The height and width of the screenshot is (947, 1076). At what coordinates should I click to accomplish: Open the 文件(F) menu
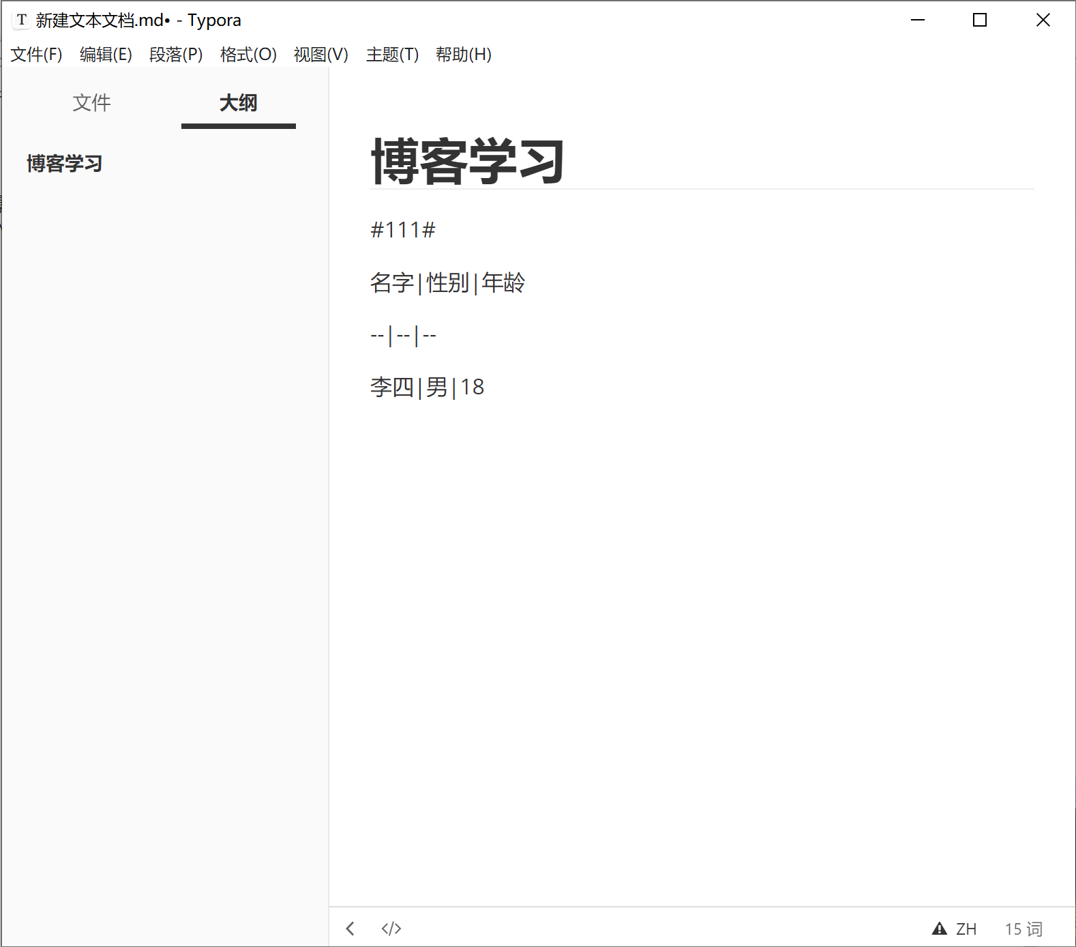tap(36, 55)
